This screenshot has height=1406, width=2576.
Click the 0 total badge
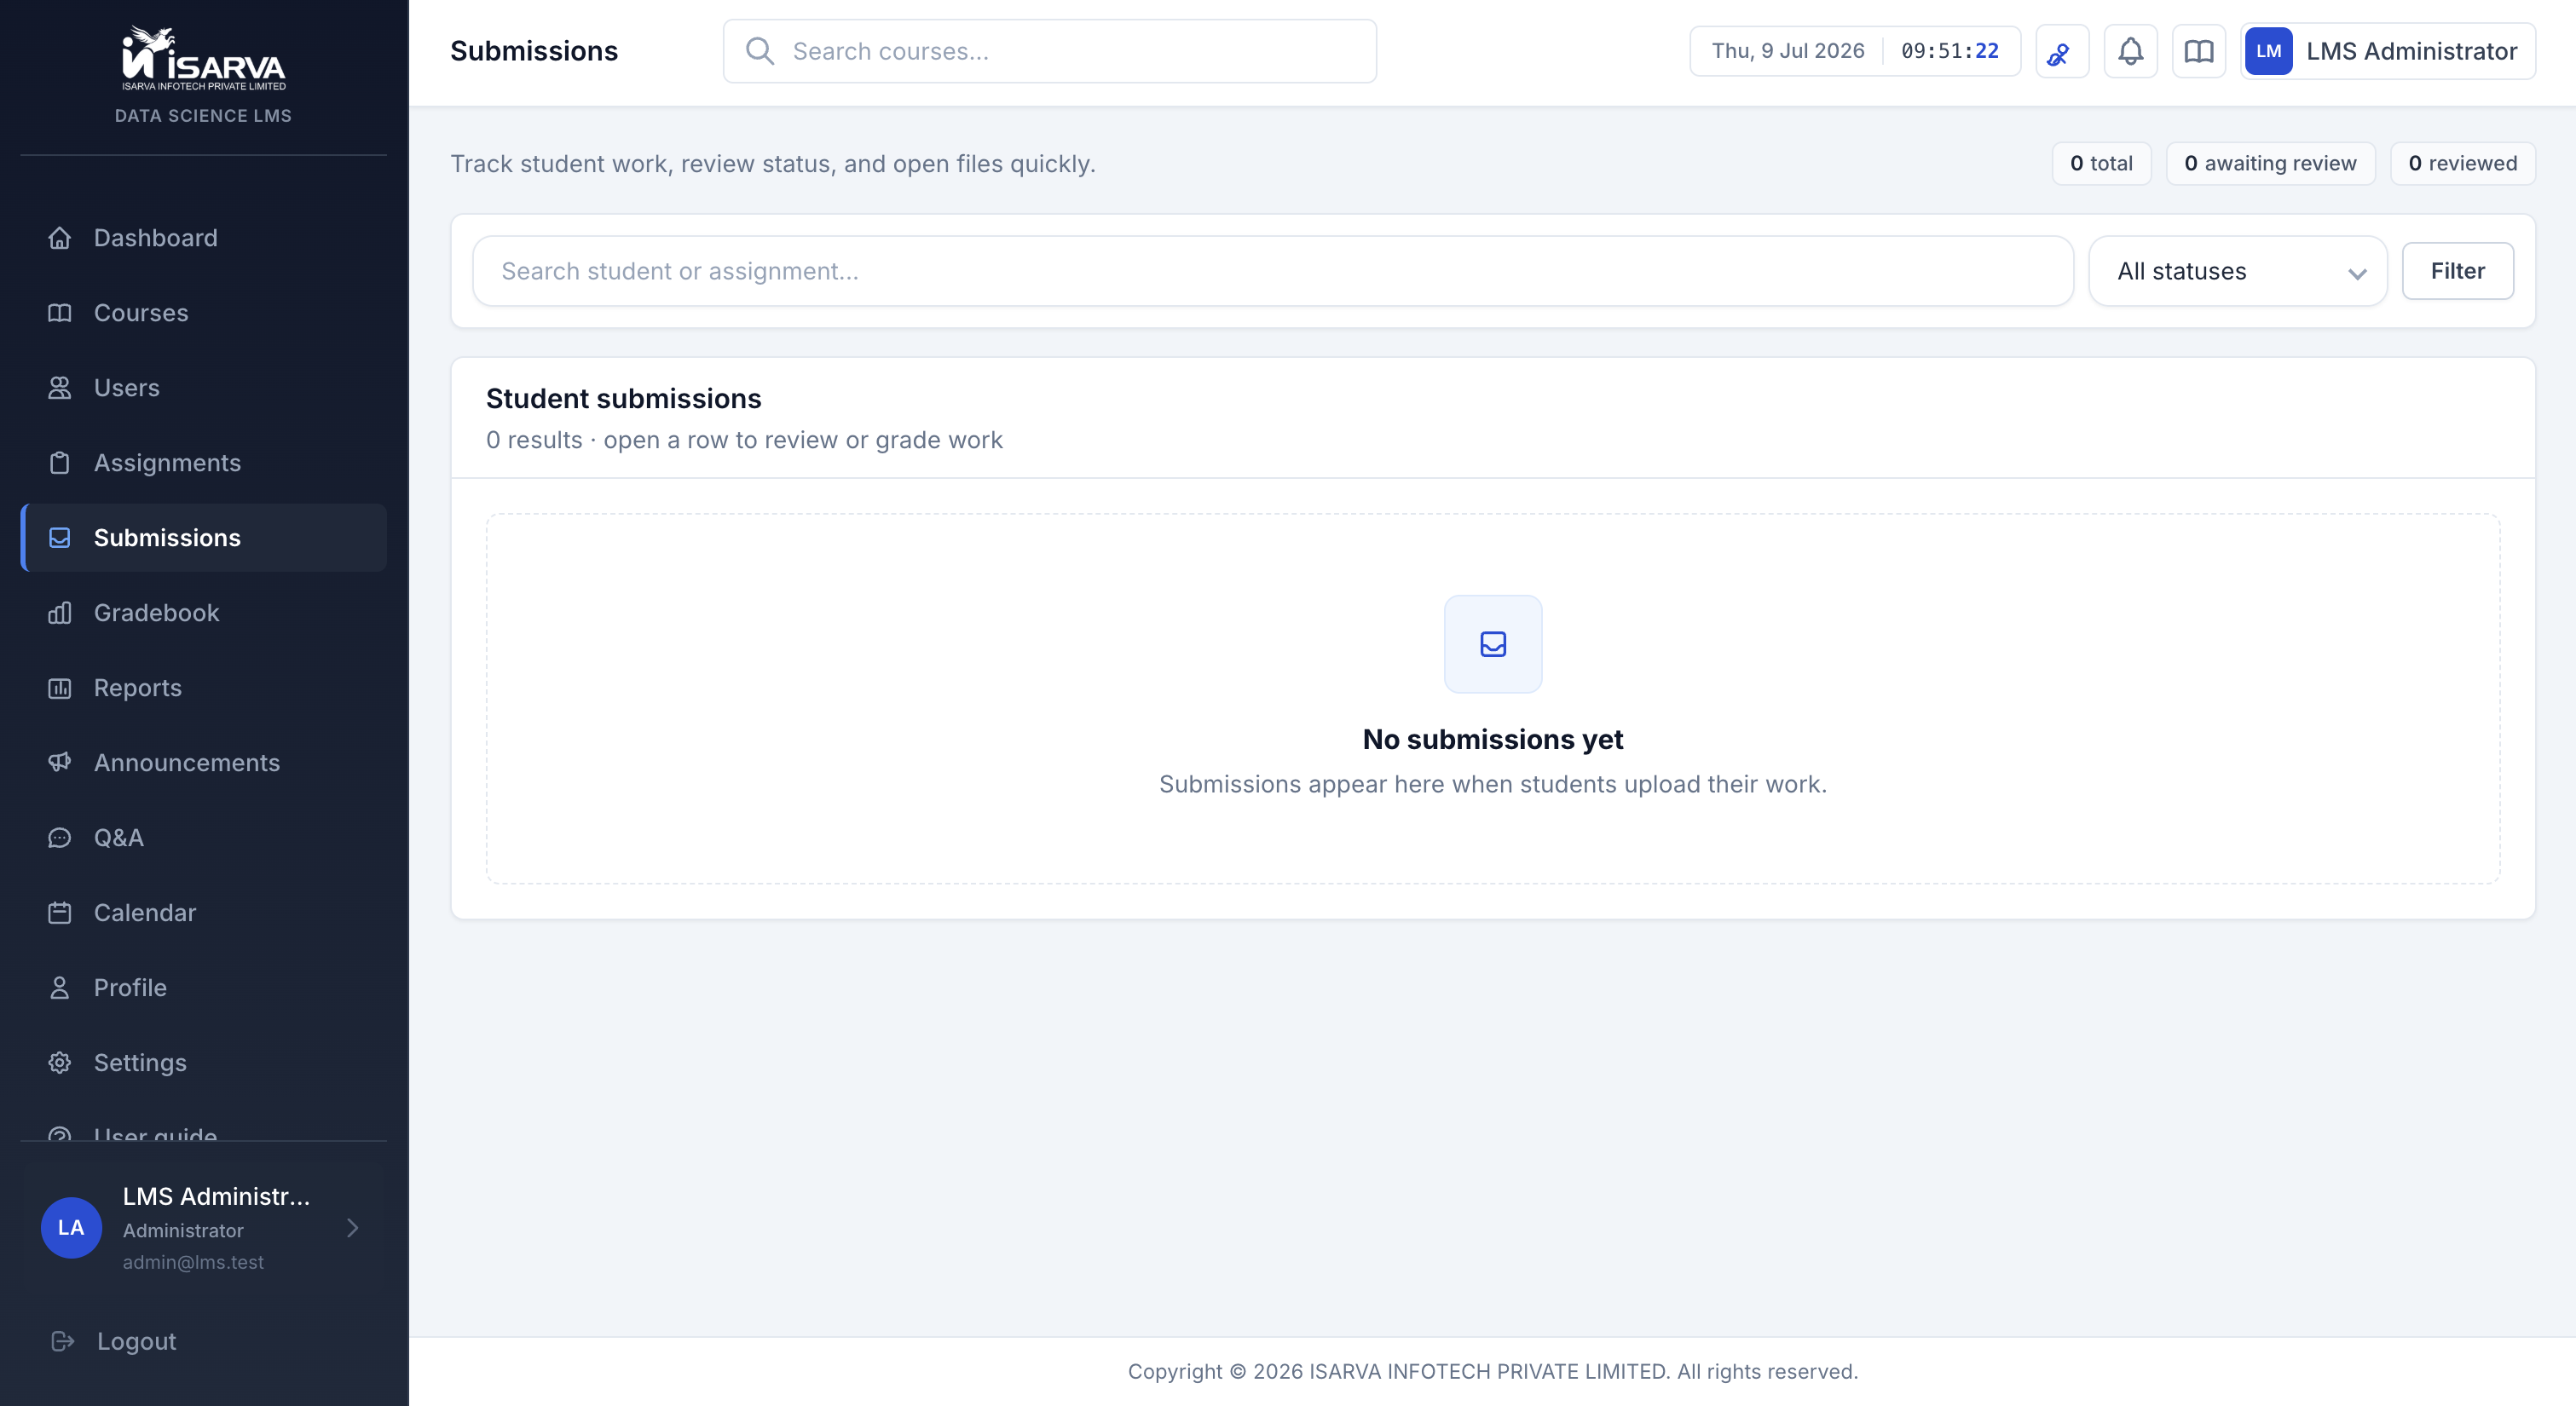click(2101, 163)
